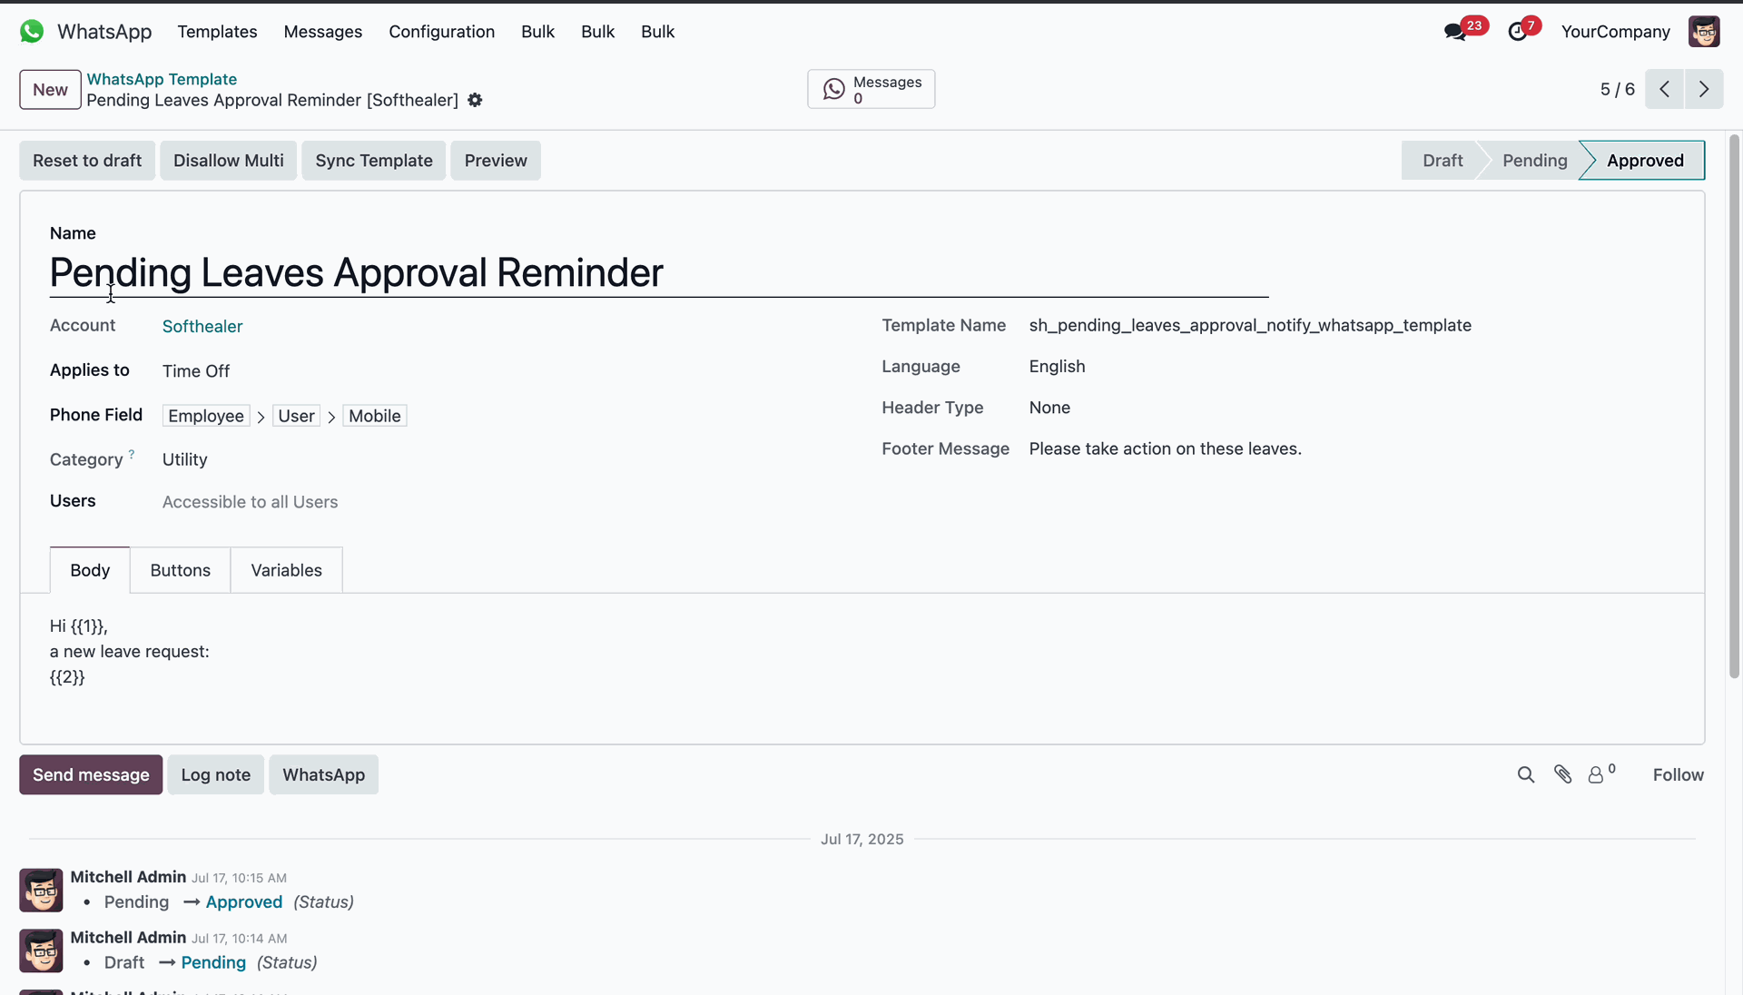
Task: Open the activities clock icon
Action: pos(1517,32)
